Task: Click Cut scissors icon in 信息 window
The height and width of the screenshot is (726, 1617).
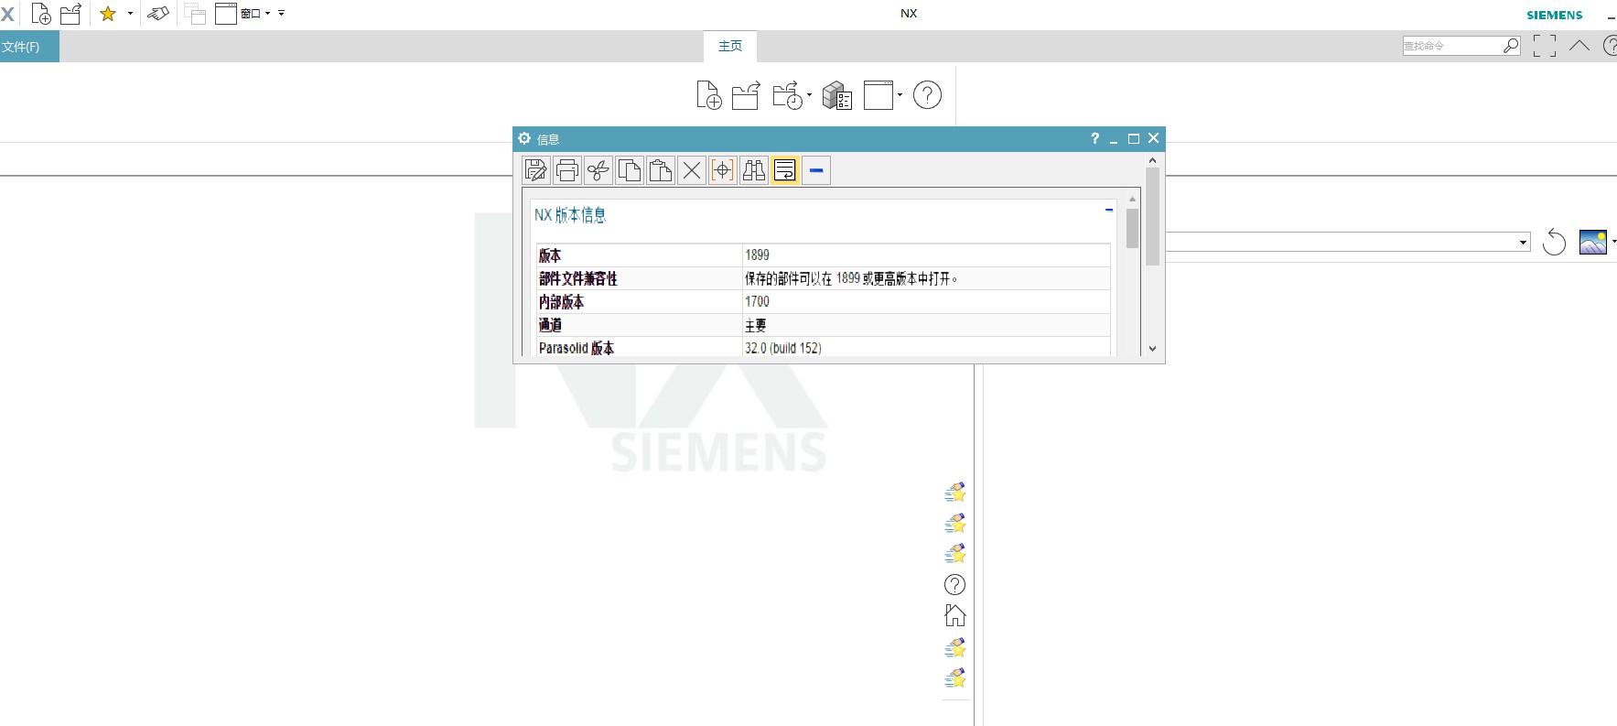Action: [x=598, y=170]
